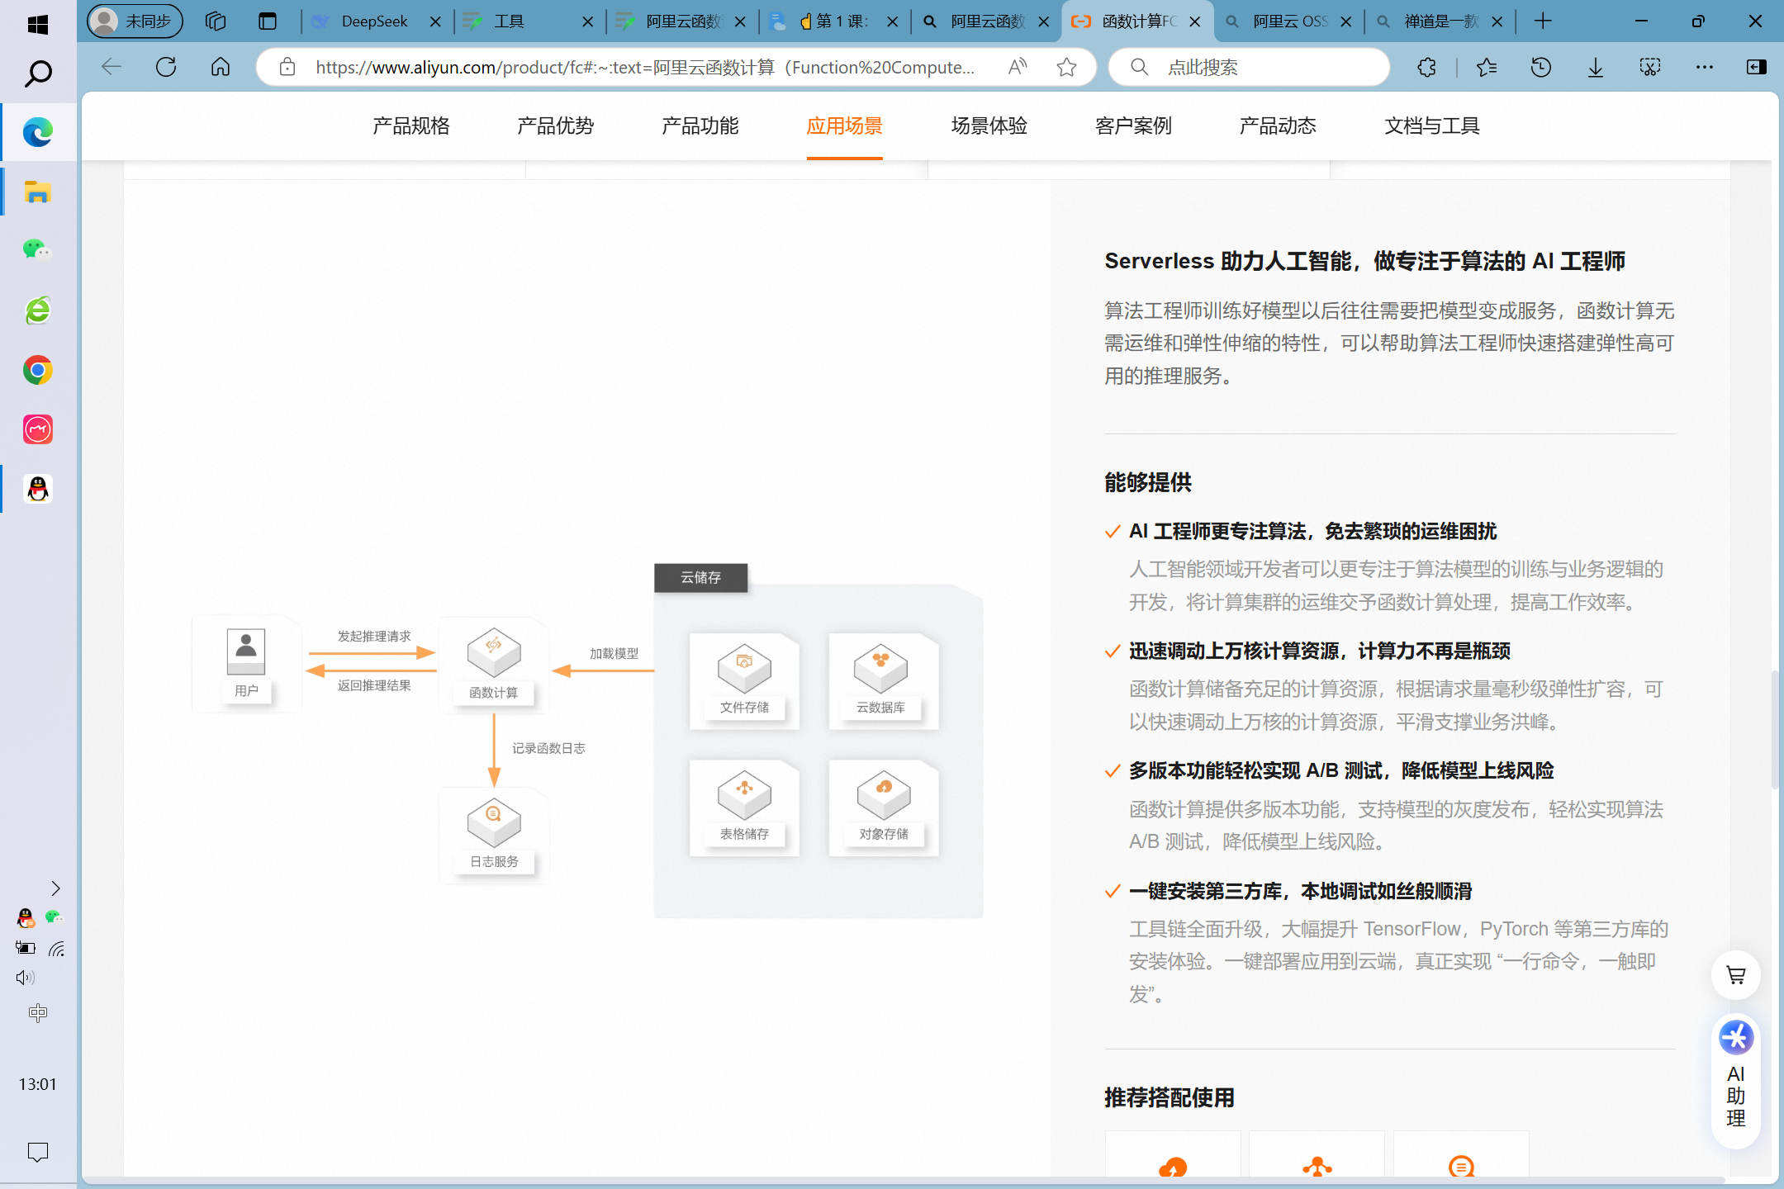Image resolution: width=1784 pixels, height=1189 pixels.
Task: Open QQ penguin app in taskbar
Action: click(38, 489)
